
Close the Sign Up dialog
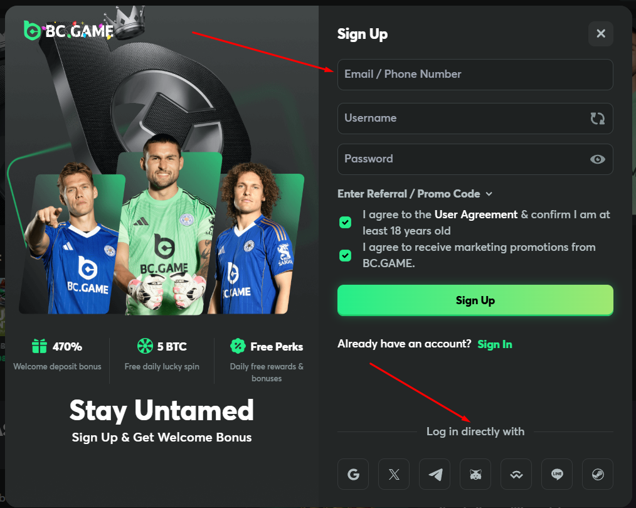pos(600,34)
